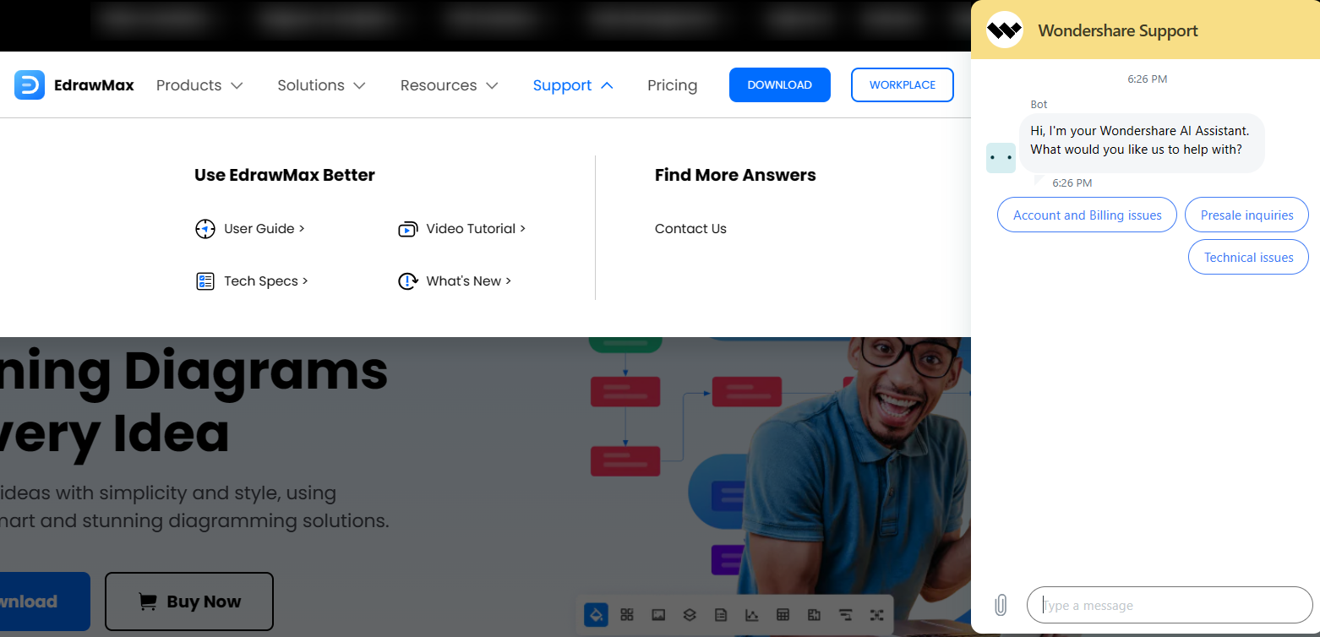Viewport: 1320px width, 637px height.
Task: Click the paperclip attachment icon in chat
Action: [1001, 605]
